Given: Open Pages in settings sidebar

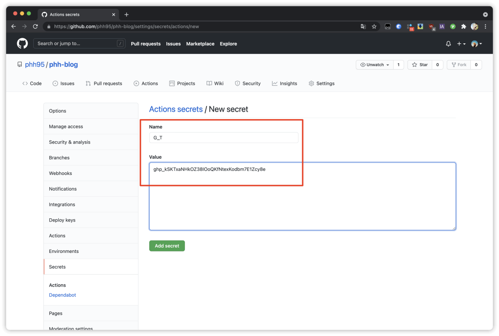Looking at the screenshot, I should point(91,313).
